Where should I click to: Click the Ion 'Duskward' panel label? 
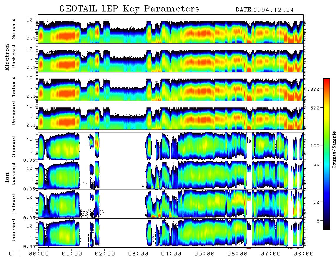pos(14,174)
